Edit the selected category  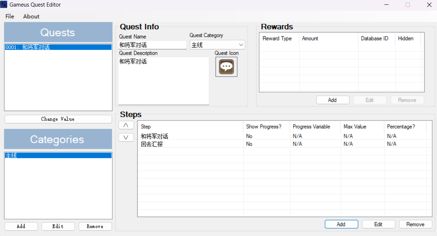(x=58, y=226)
